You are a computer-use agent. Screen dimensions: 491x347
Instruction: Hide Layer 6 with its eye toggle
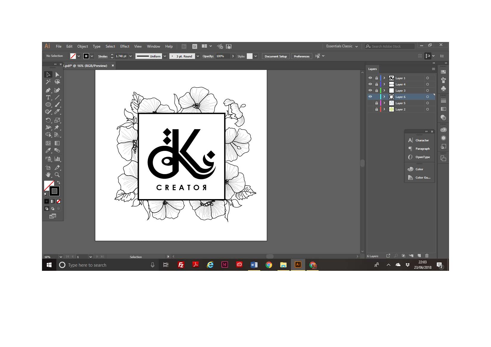370,96
